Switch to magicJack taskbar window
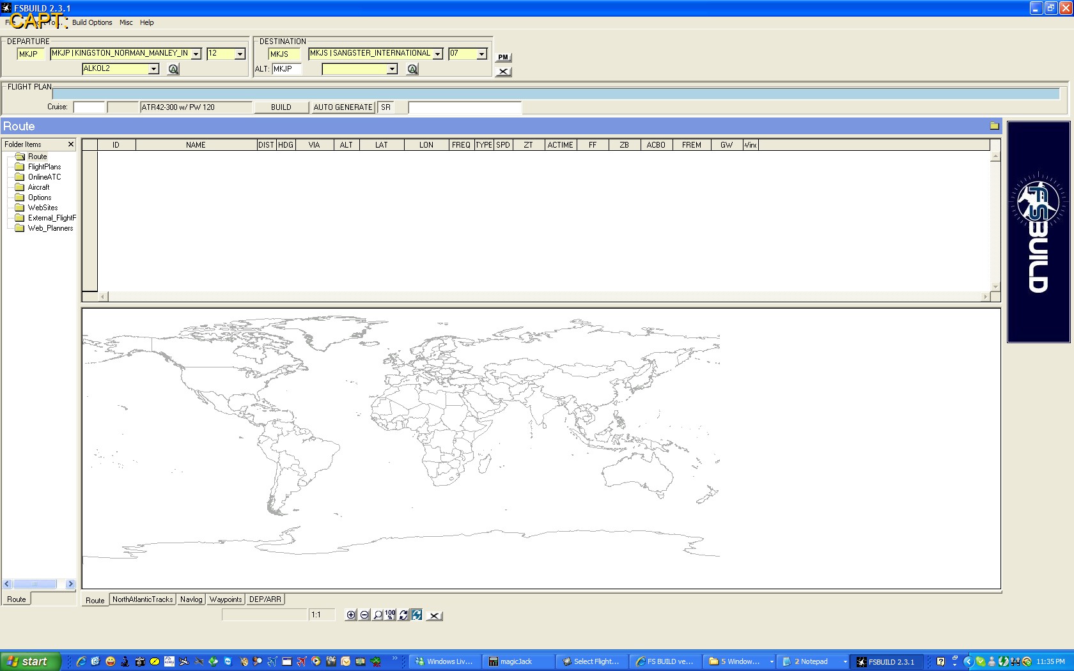 pyautogui.click(x=518, y=661)
